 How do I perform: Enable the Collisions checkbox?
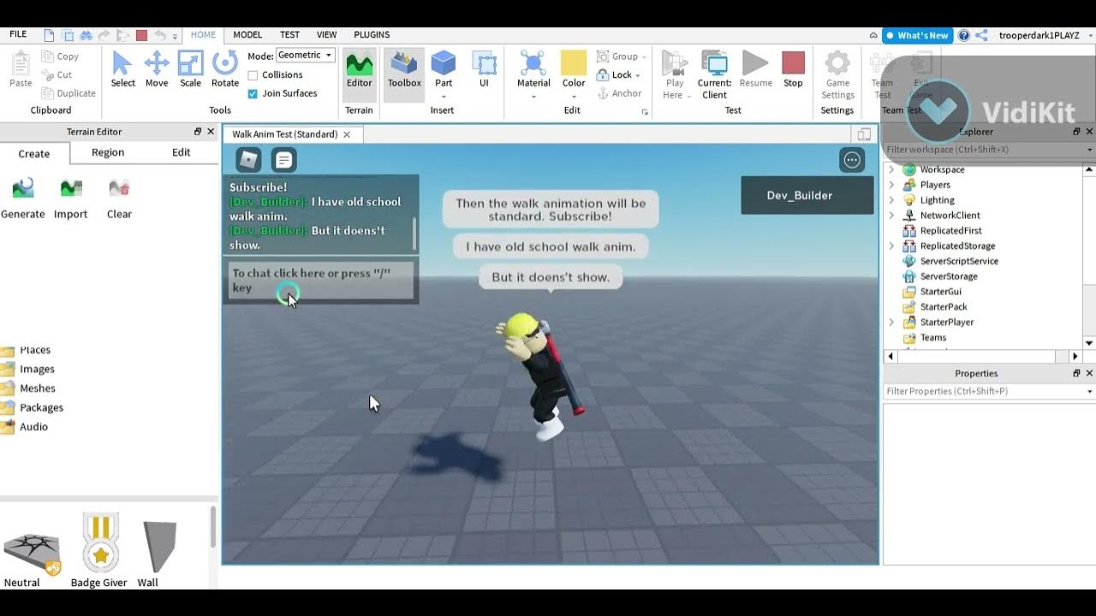[x=253, y=75]
